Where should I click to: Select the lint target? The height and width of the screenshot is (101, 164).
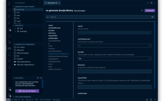tap(28, 18)
